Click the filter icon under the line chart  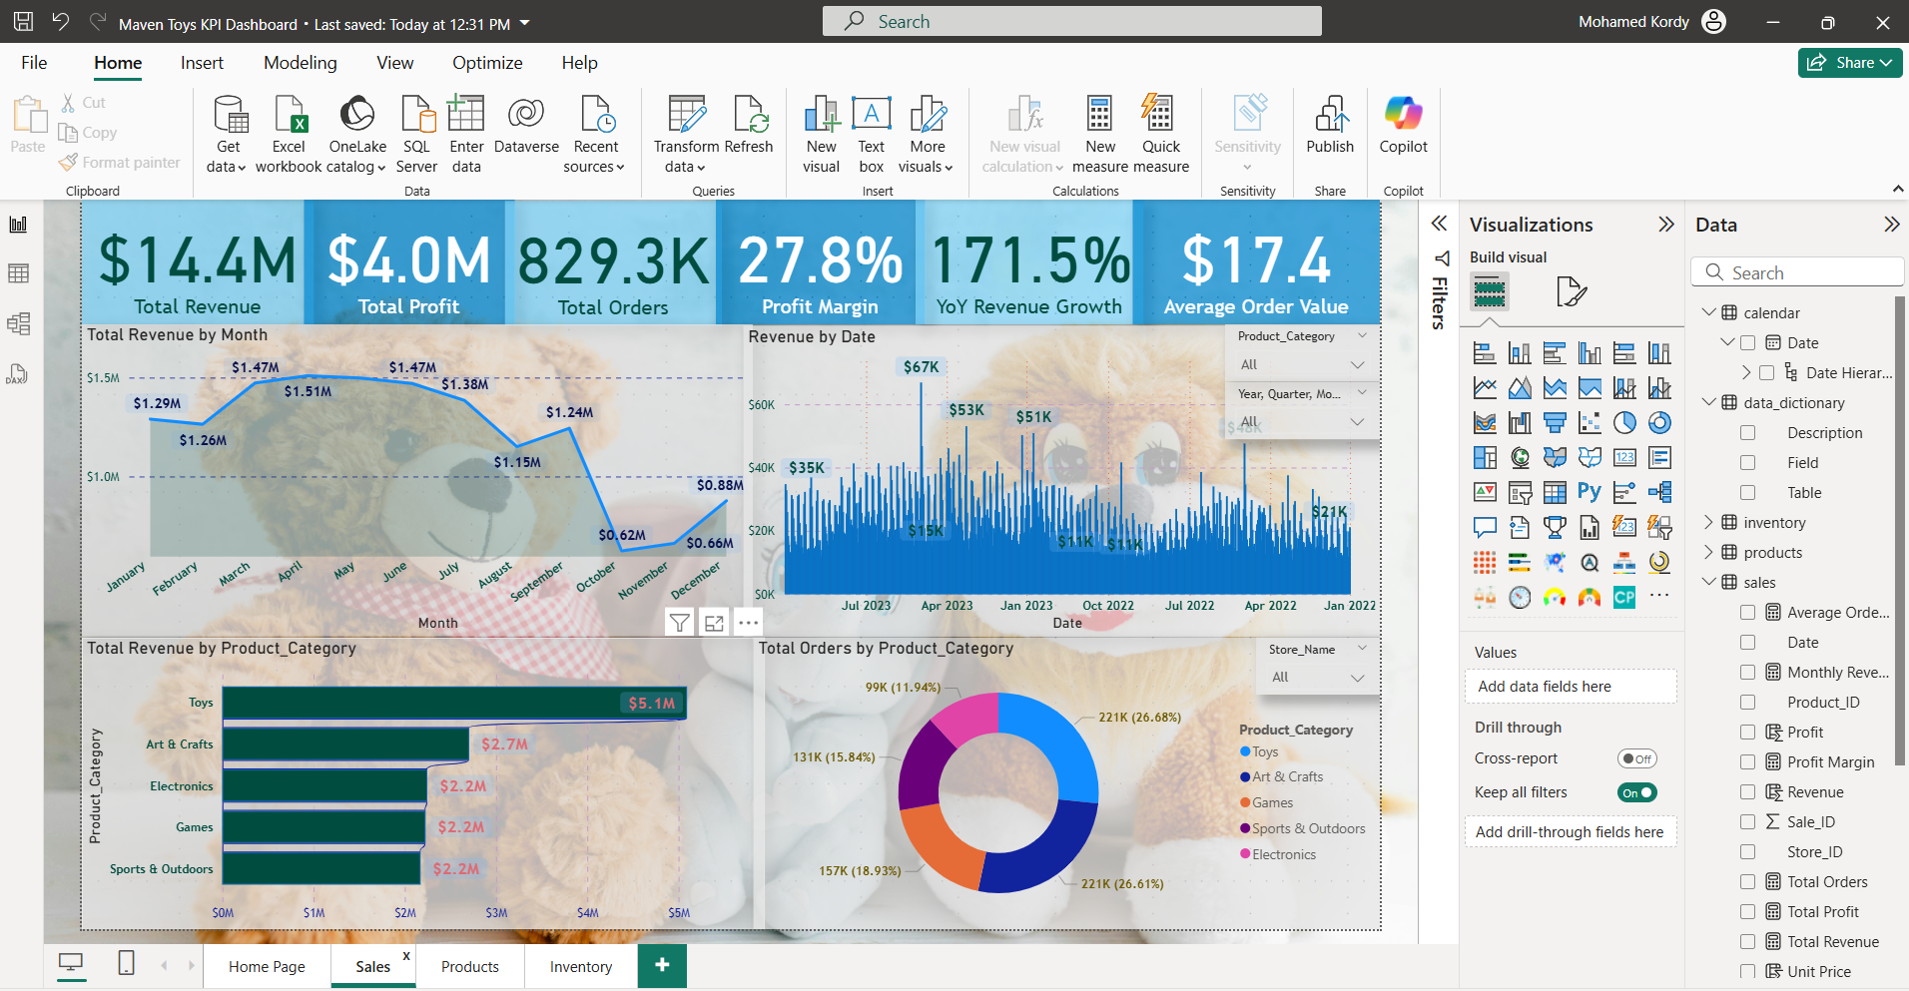(x=679, y=623)
